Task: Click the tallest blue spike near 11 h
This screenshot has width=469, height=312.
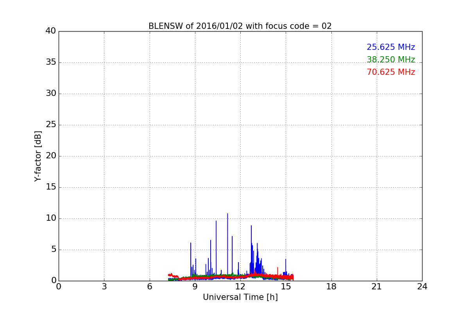Action: [x=227, y=245]
